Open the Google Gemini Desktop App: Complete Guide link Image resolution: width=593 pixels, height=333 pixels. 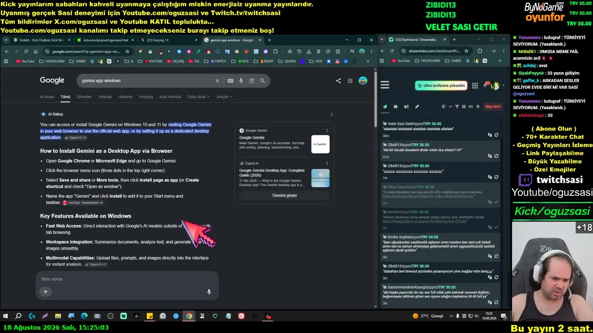tap(272, 173)
